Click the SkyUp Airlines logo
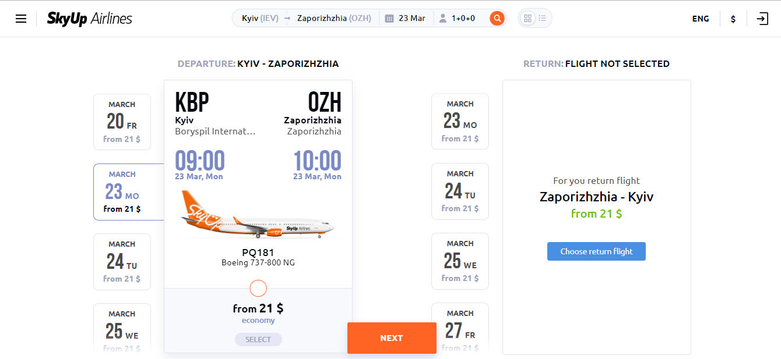781x359 pixels. point(90,19)
